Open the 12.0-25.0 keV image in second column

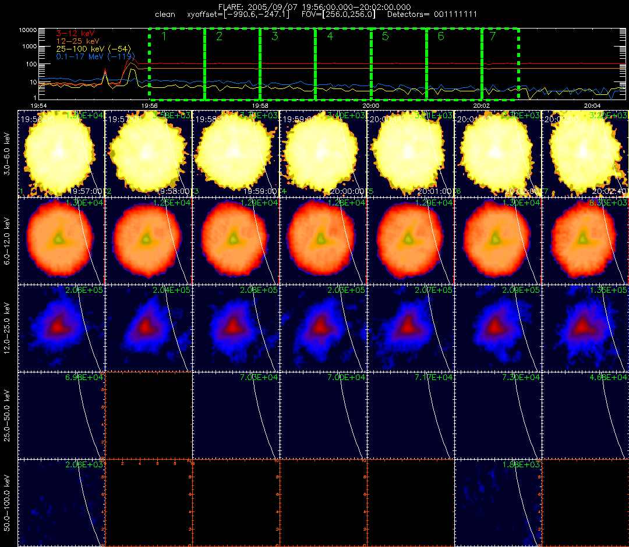(149, 329)
